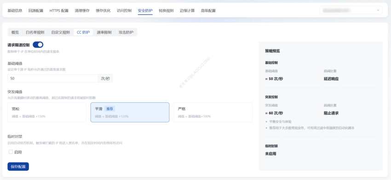Open the HTTPS 配置 tab
391x180 pixels.
pos(59,11)
